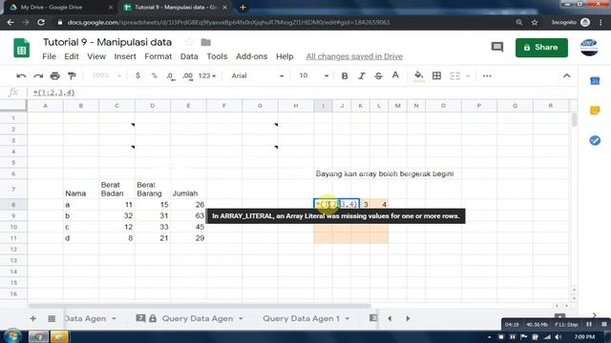Click the Redo icon
Screen dimensions: 611x343
pos(38,76)
